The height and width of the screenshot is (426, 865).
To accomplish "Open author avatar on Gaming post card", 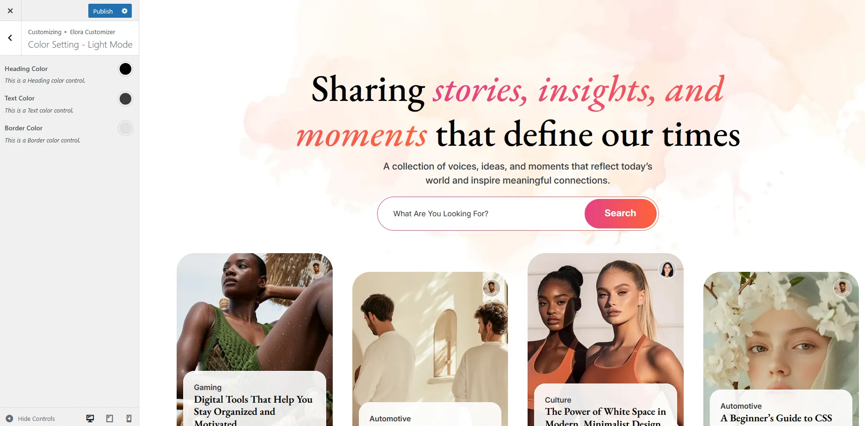I will [316, 270].
